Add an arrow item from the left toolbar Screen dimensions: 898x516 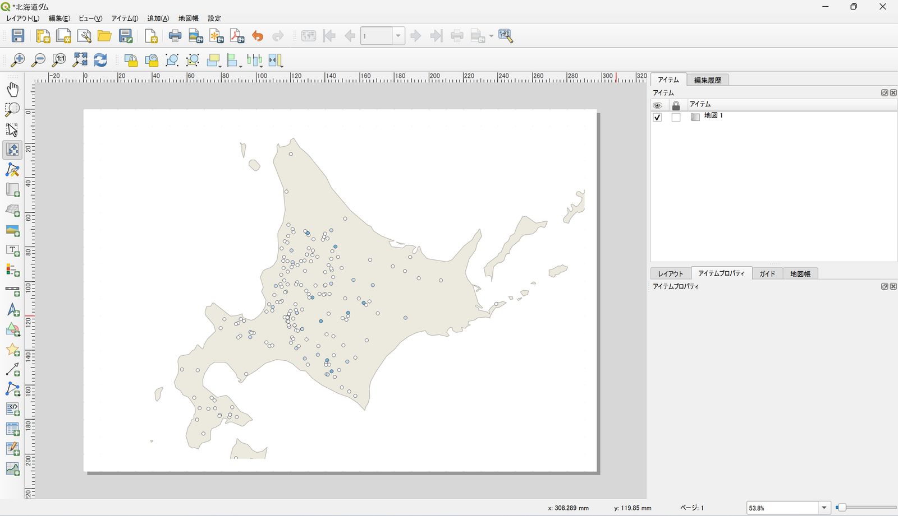12,370
